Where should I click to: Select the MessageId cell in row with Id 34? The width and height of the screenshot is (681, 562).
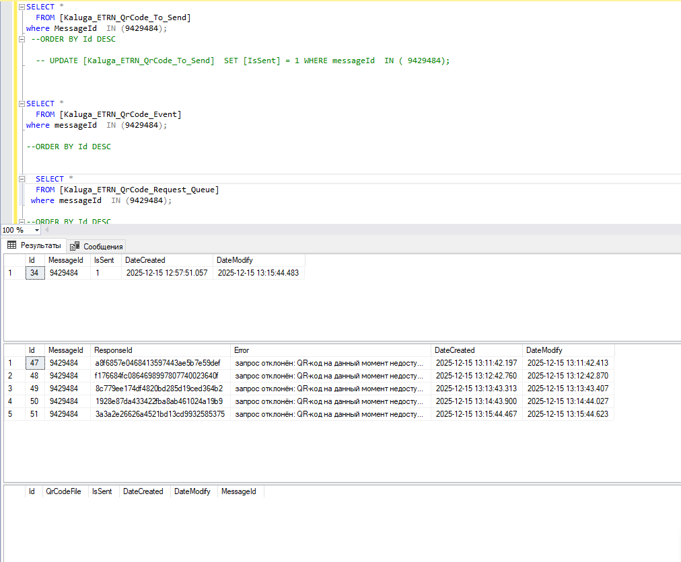click(67, 273)
